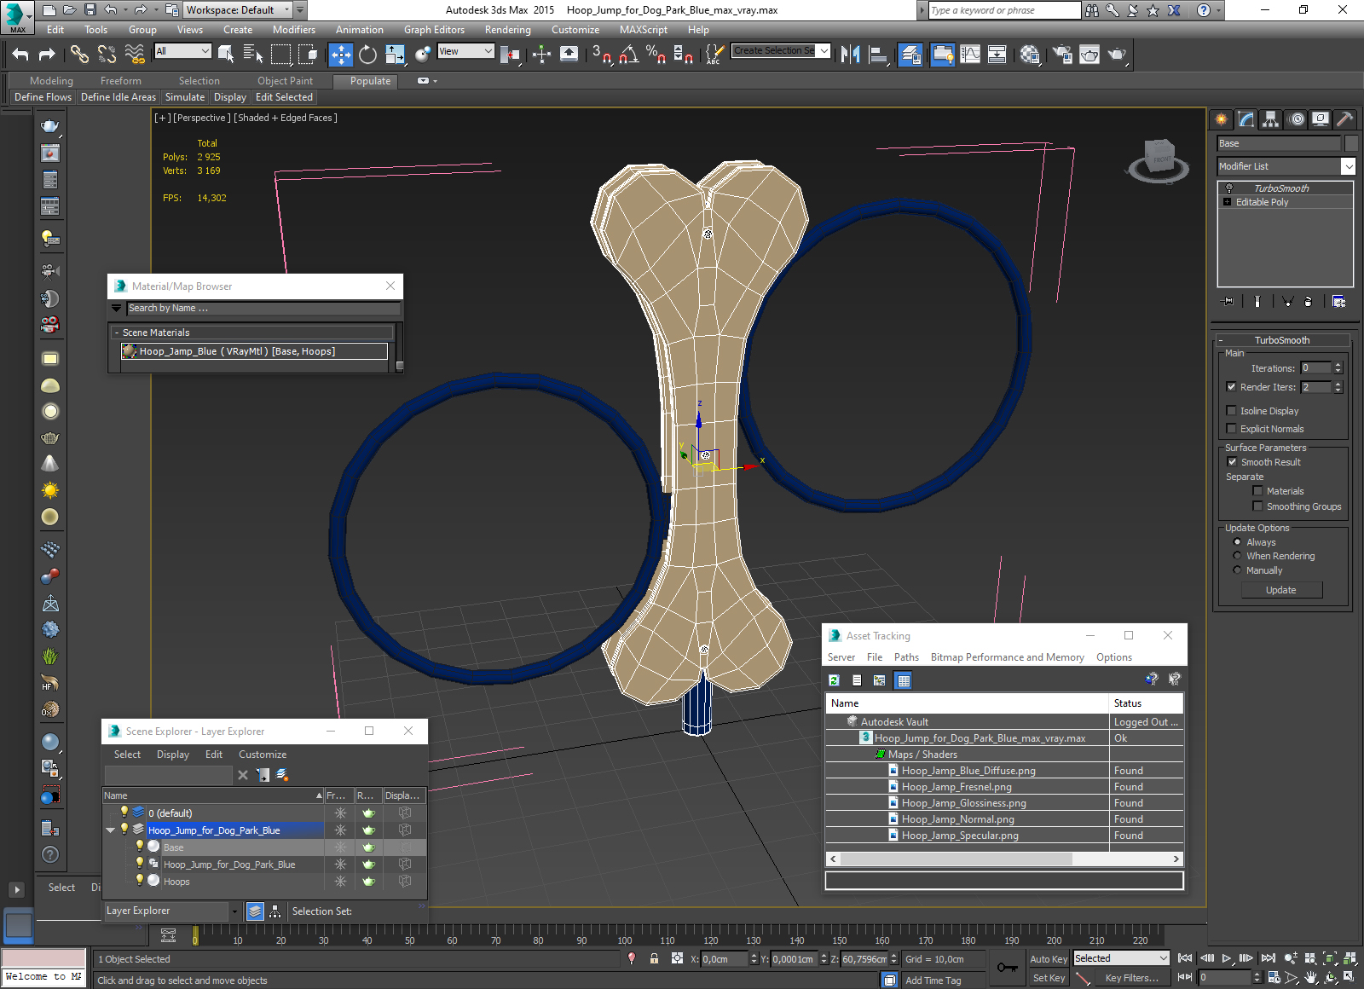The width and height of the screenshot is (1364, 989).
Task: Click the Zoom Extents Selected icon
Action: 1329,958
